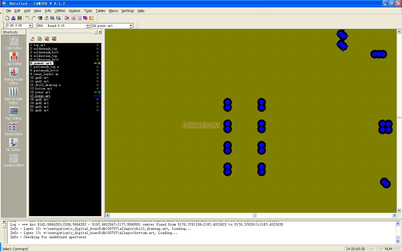Click the Zoom Out magnifier icon
This screenshot has height=251, width=402.
pos(58,18)
